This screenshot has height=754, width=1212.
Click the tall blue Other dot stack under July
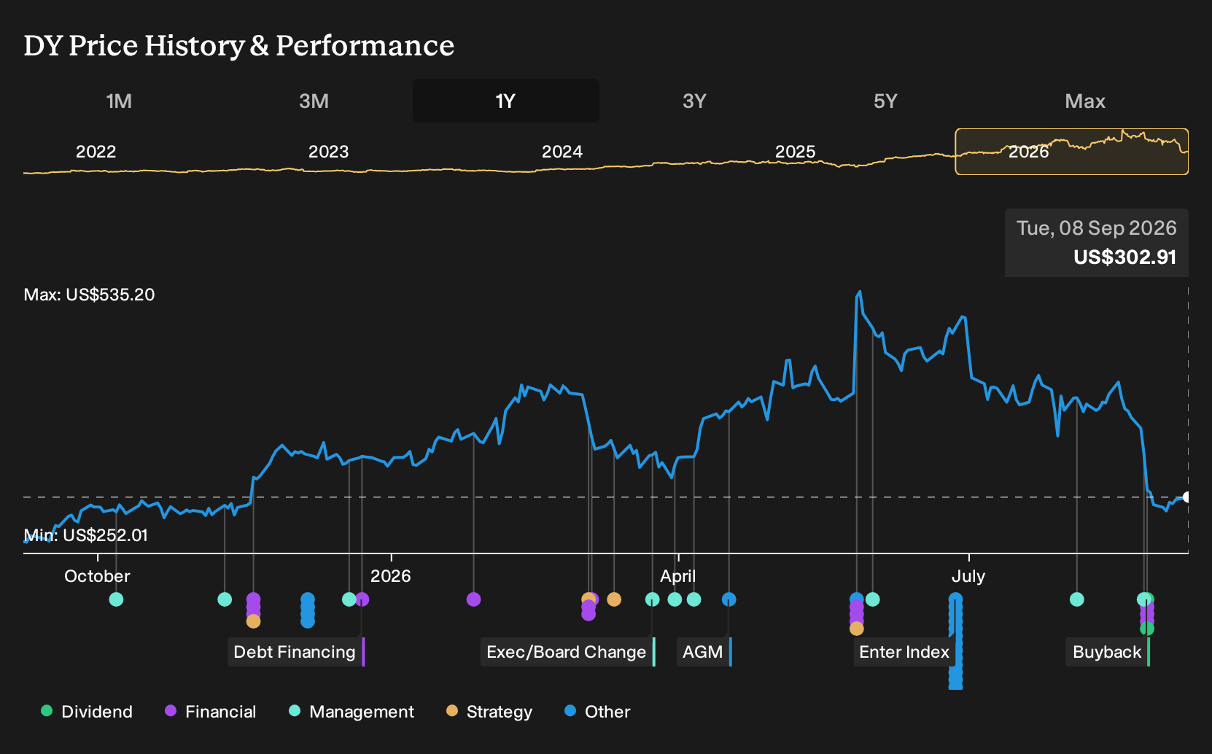pos(955,640)
